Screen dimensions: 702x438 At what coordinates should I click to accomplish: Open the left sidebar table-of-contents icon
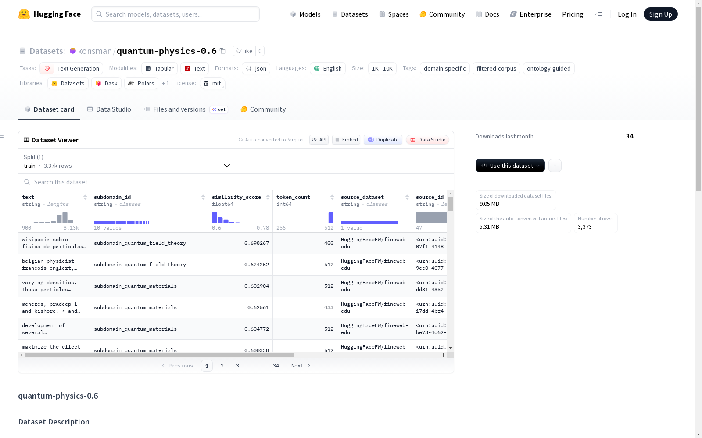(2, 136)
